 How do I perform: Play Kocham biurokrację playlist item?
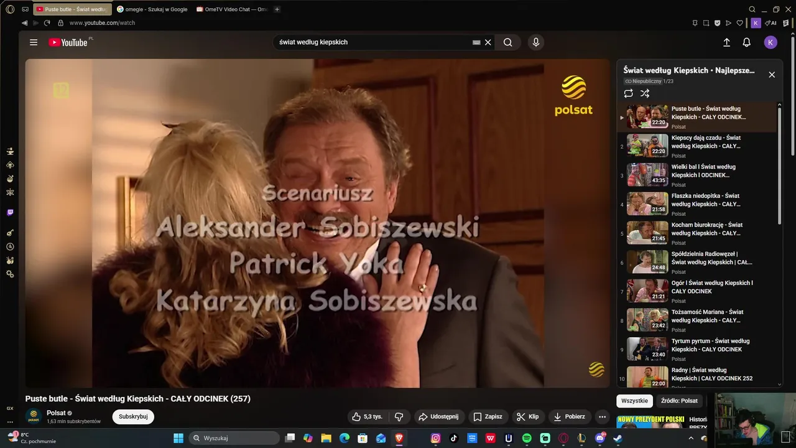click(x=696, y=233)
